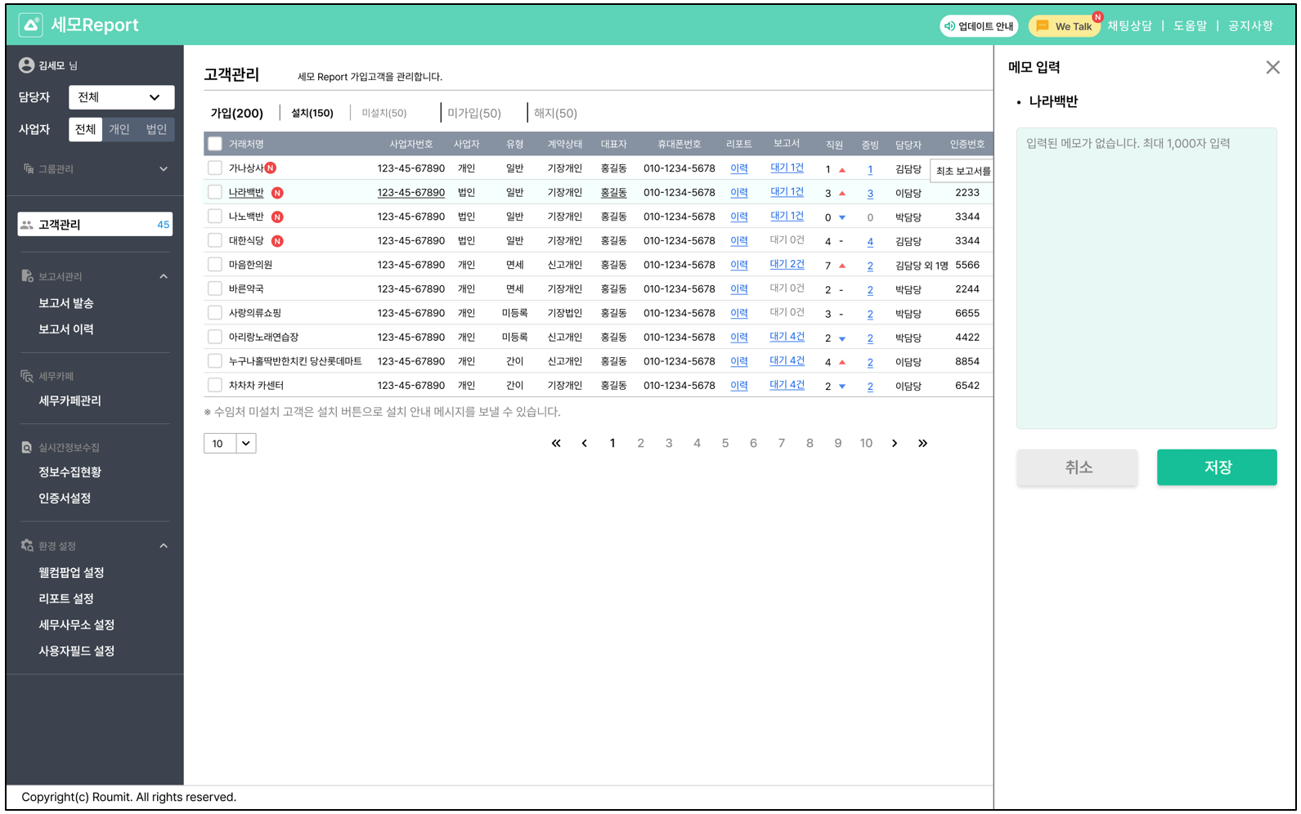Open 보고서 발송 in the sidebar
This screenshot has width=1301, height=814.
coord(66,303)
